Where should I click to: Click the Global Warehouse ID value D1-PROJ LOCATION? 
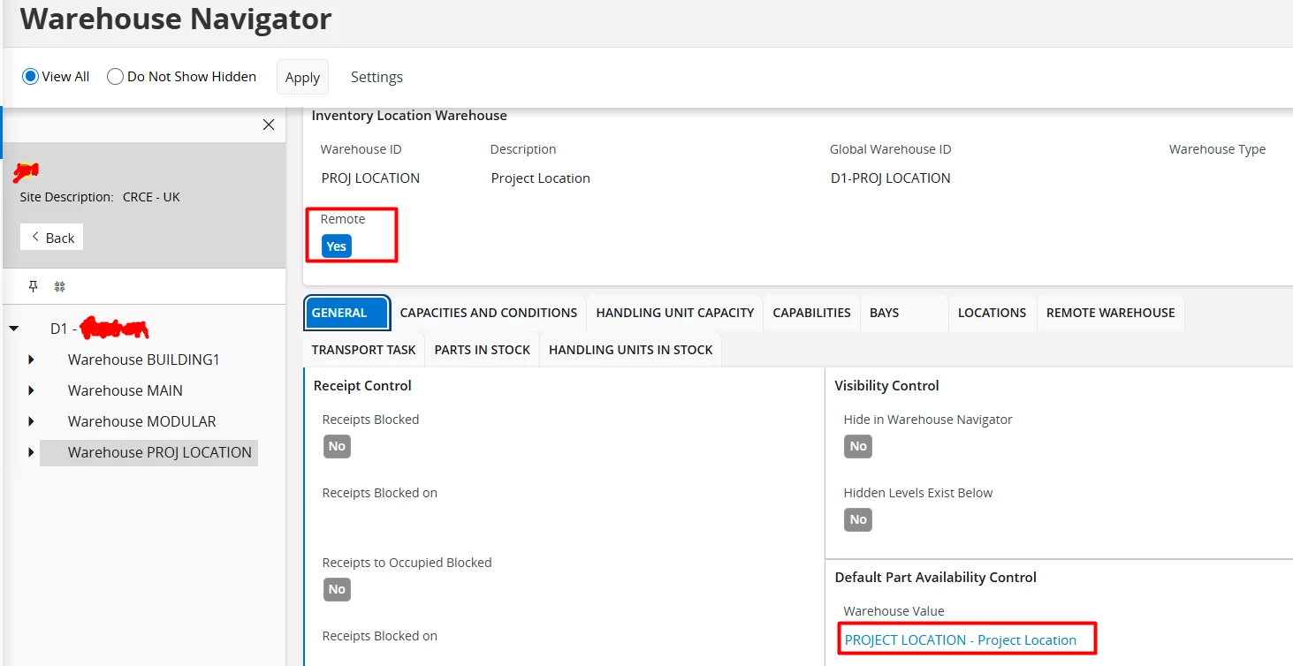[x=891, y=178]
